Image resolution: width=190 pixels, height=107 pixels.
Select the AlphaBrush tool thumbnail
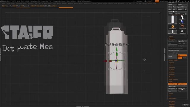click(x=182, y=22)
